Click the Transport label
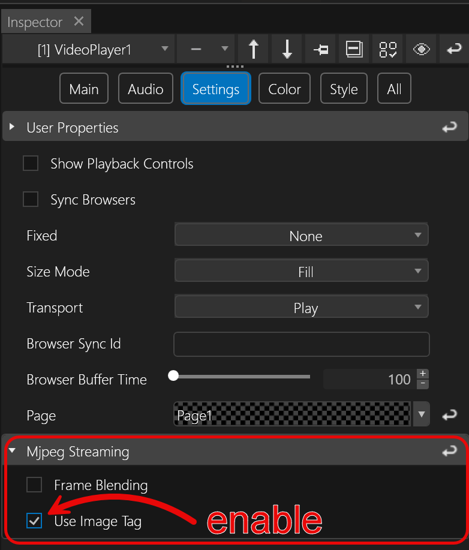Screen dimensions: 469x550 tap(55, 308)
